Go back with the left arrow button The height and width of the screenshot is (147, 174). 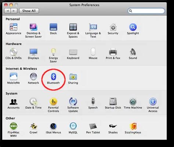(8, 11)
